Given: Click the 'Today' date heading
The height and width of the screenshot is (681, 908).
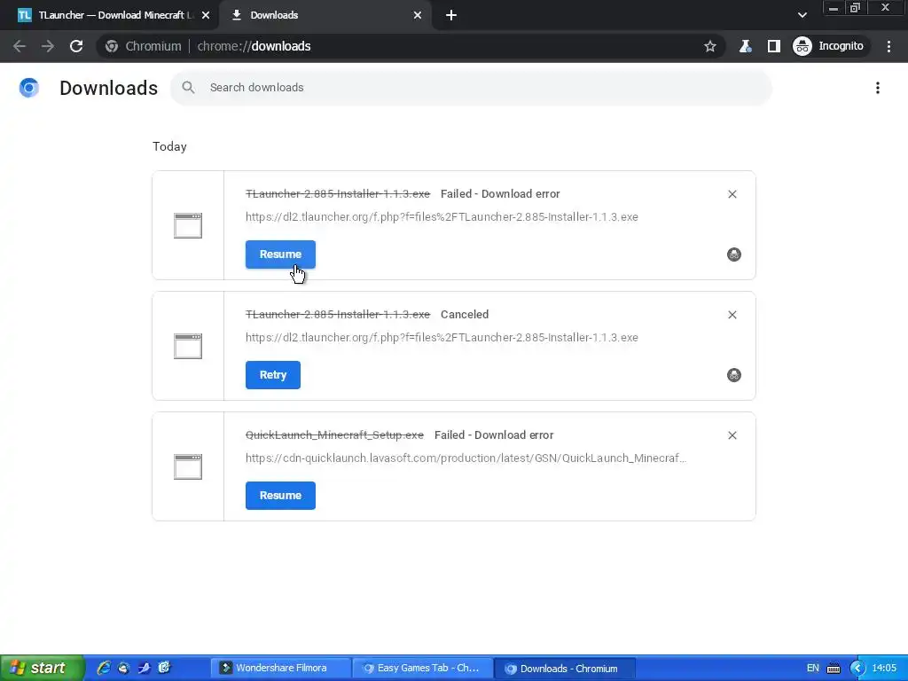Looking at the screenshot, I should coord(169,146).
